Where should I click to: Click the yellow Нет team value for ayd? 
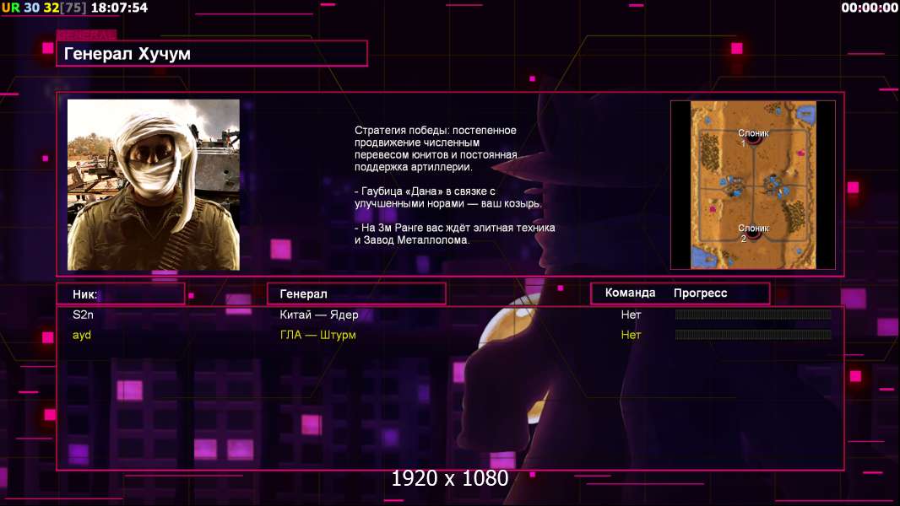[631, 335]
